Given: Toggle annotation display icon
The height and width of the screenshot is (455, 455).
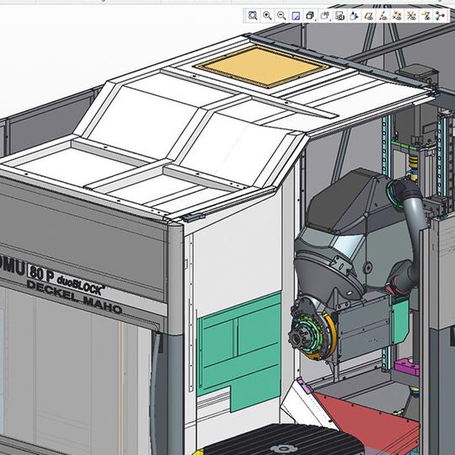Looking at the screenshot, I should (x=426, y=15).
